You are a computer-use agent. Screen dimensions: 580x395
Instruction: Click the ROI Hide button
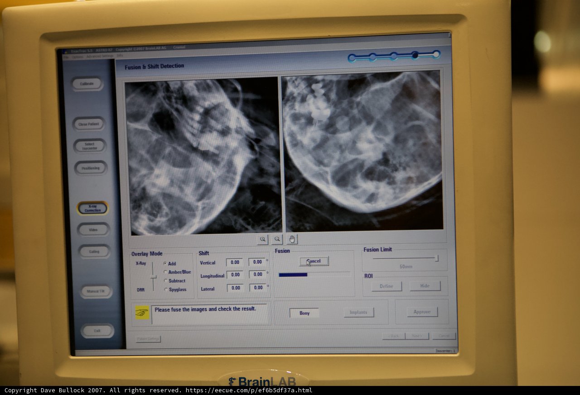(425, 286)
